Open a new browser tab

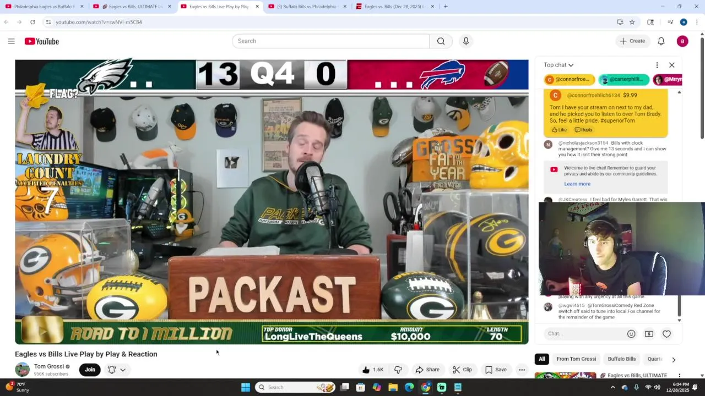click(x=446, y=7)
